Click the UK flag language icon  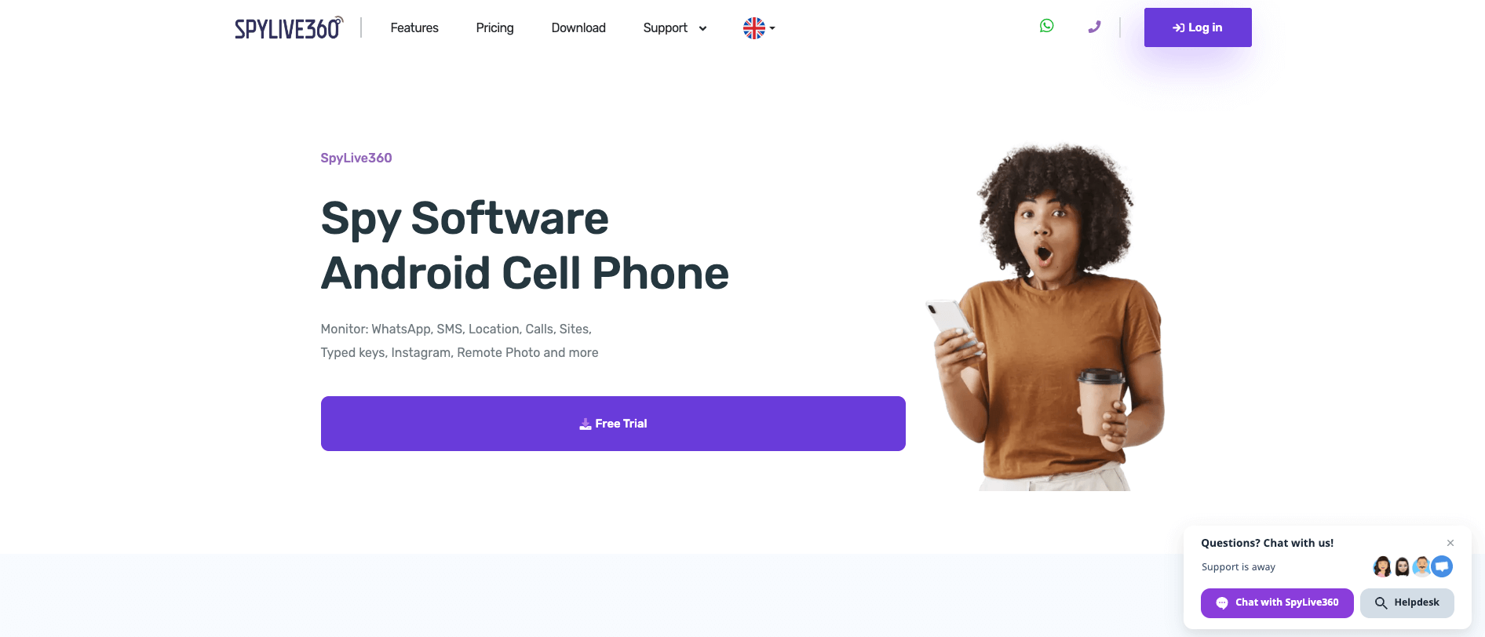tap(754, 28)
